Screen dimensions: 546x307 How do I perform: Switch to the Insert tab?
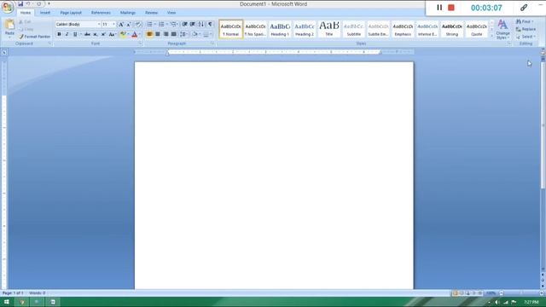(x=45, y=13)
